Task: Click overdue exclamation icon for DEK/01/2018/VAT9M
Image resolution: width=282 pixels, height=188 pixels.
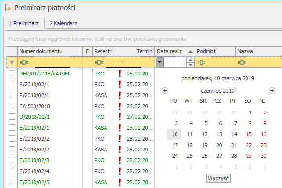Action: 120,74
